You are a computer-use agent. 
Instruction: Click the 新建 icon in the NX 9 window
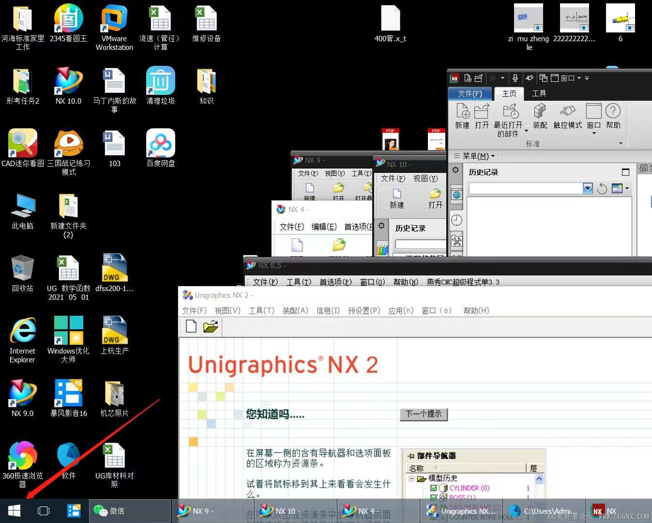310,188
